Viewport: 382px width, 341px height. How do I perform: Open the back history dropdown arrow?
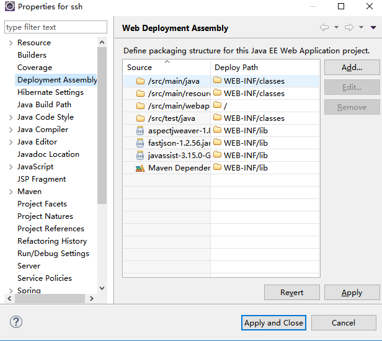pos(337,27)
